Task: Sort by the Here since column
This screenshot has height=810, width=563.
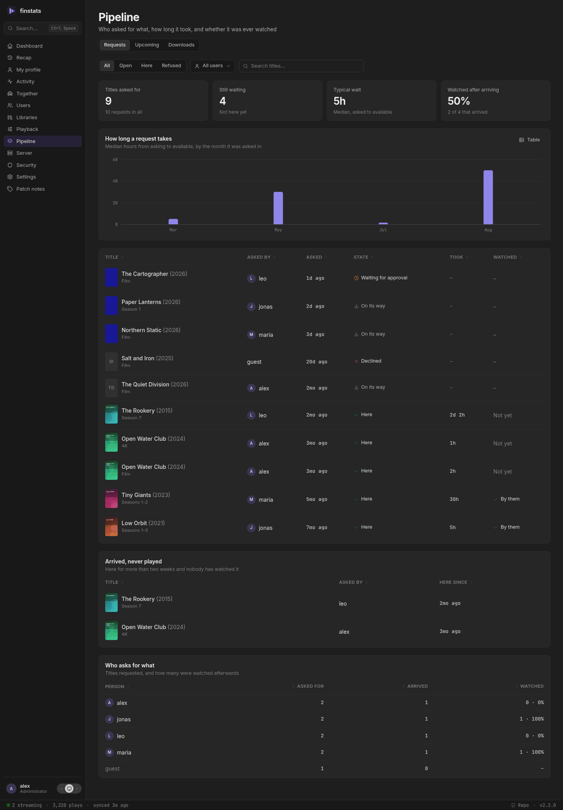Action: click(455, 582)
